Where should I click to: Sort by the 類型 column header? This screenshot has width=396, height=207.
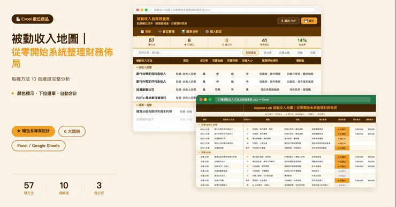tap(186, 61)
